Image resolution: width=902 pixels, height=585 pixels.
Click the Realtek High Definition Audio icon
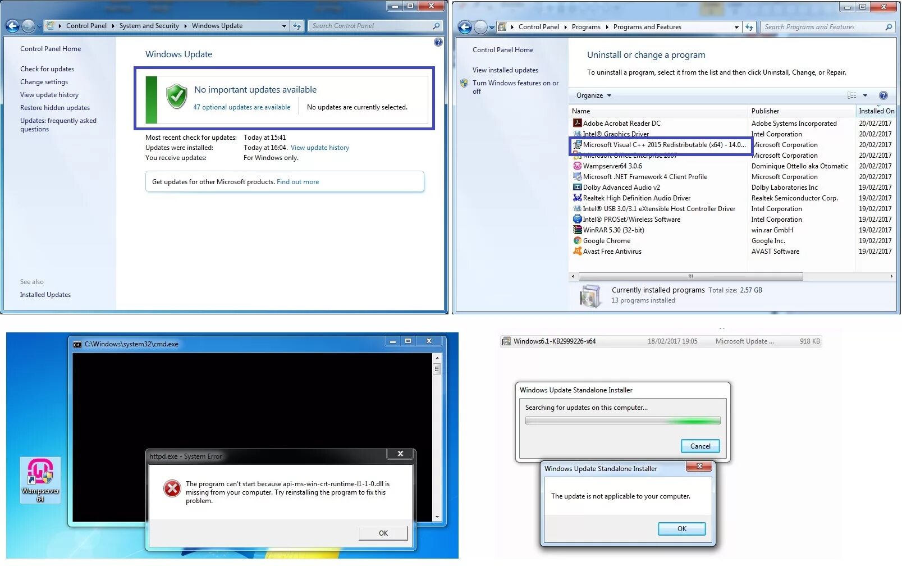[x=577, y=198]
